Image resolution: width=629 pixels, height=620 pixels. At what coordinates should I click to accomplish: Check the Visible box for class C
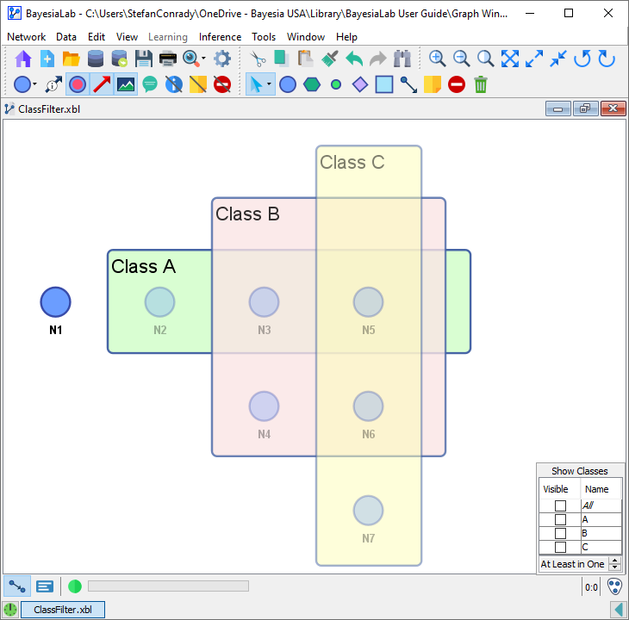560,547
